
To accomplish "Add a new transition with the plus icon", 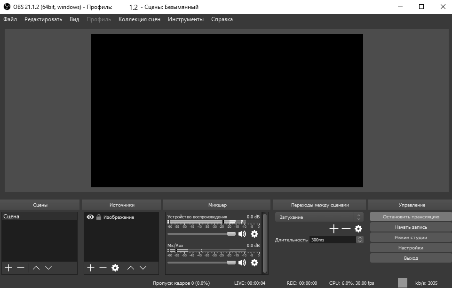I will 333,229.
